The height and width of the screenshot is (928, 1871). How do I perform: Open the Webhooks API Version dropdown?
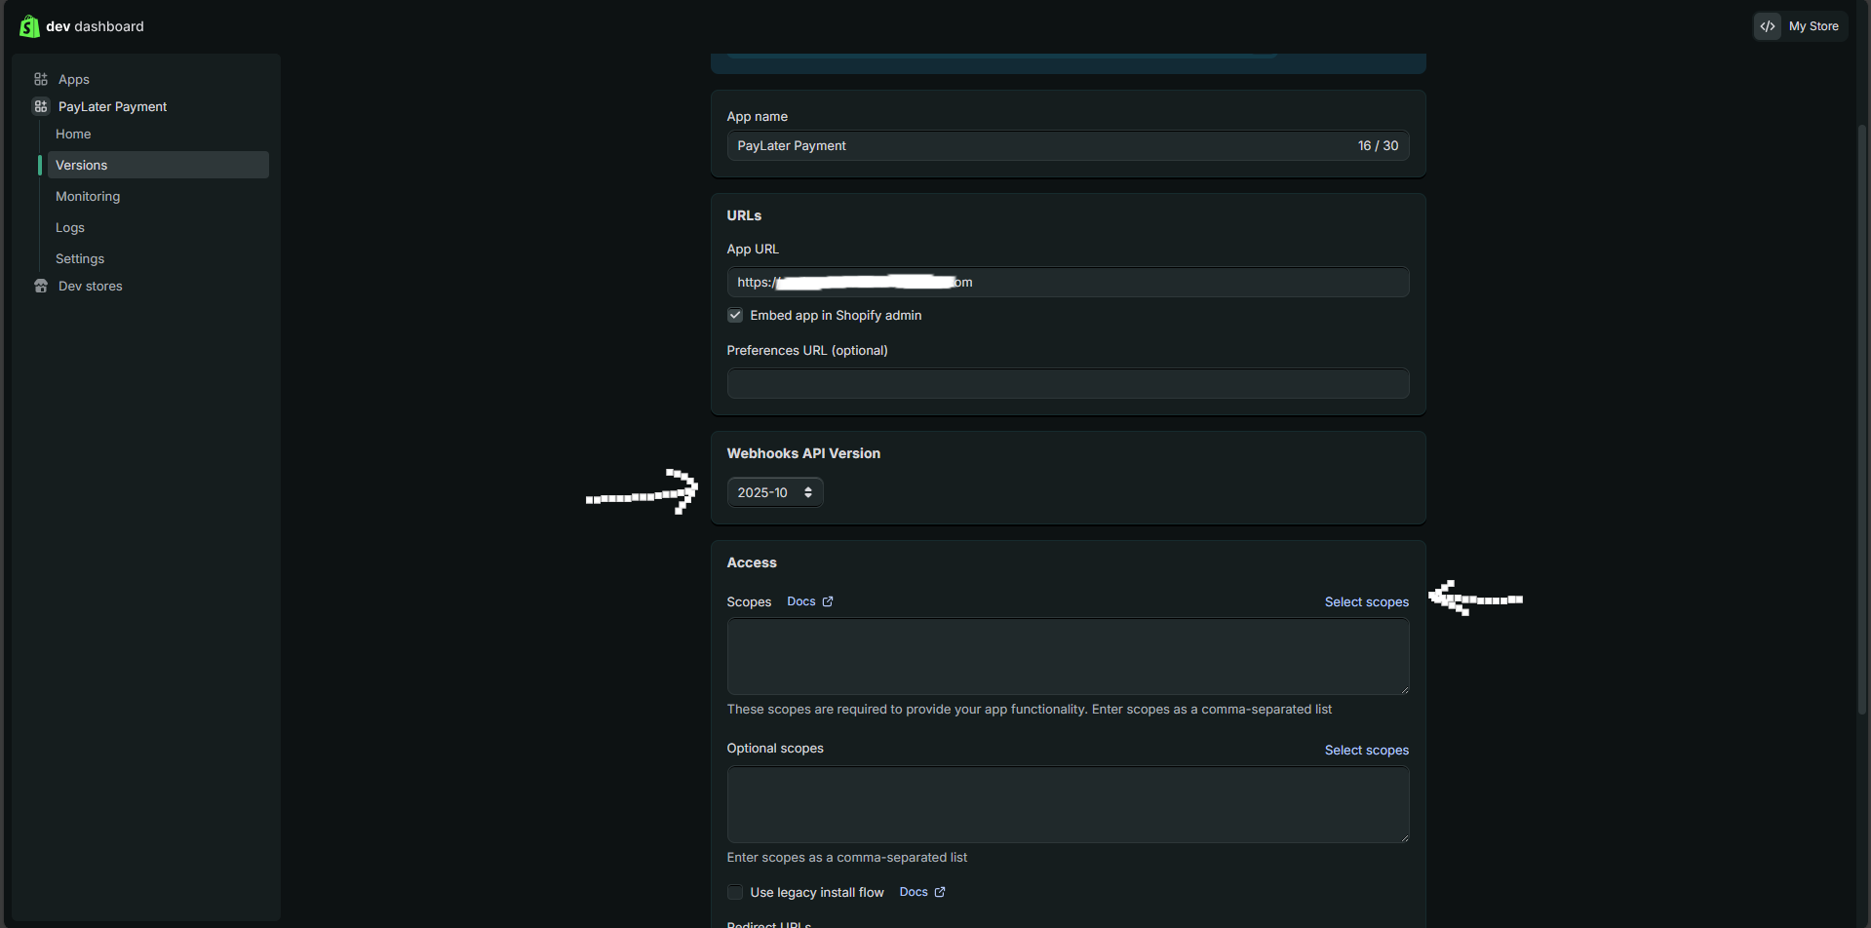[x=775, y=492]
